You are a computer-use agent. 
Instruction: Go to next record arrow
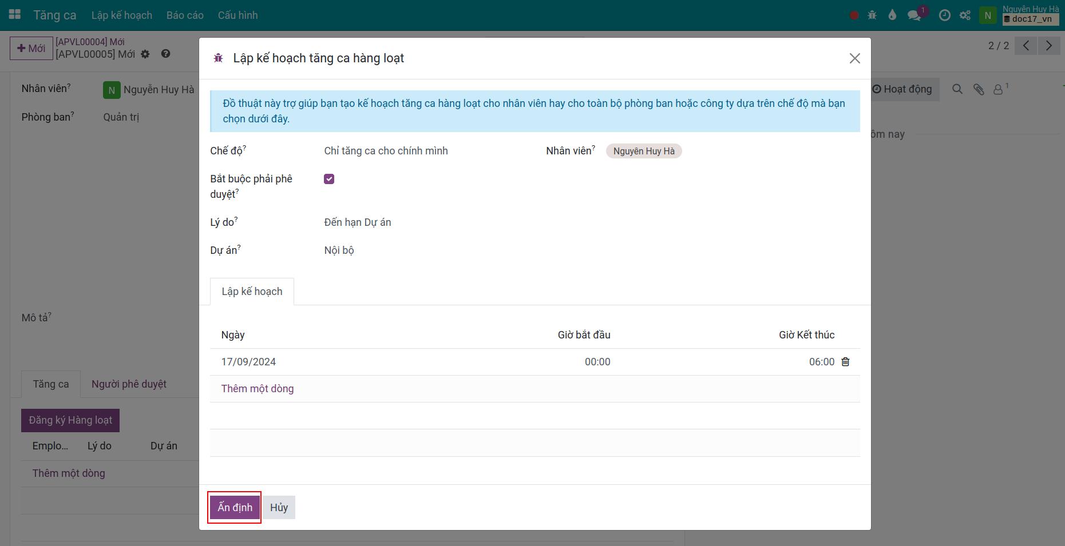point(1048,46)
